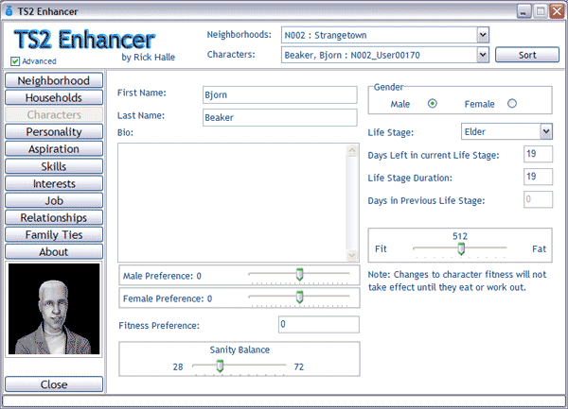Click the Bio scrollbar up arrow
Viewport: 568px width, 409px height.
(x=352, y=150)
